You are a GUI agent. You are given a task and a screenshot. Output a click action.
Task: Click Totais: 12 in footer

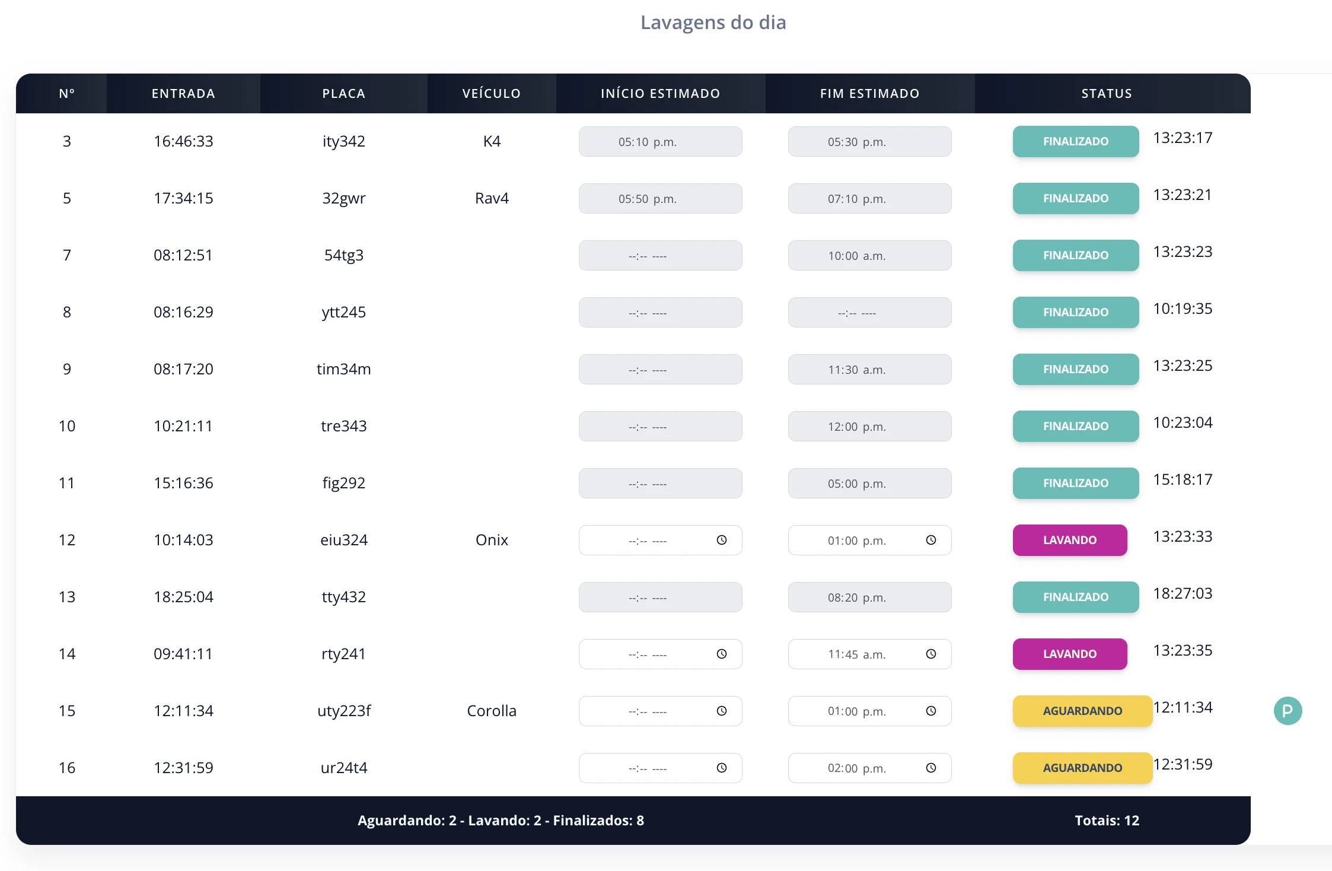coord(1107,820)
